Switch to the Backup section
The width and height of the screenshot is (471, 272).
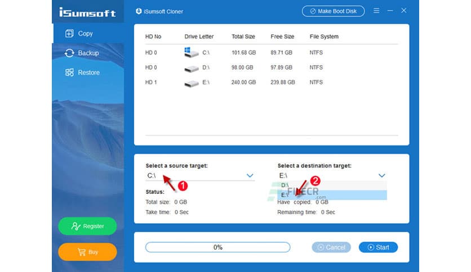pos(88,53)
